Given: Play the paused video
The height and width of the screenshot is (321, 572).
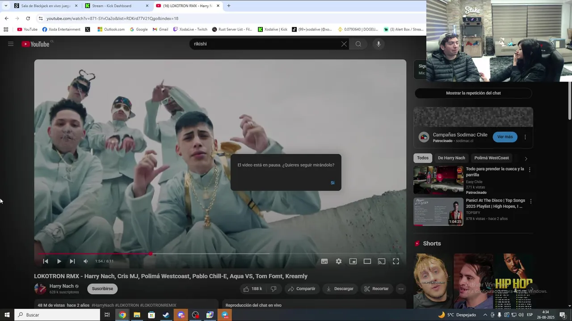Looking at the screenshot, I should (59, 261).
